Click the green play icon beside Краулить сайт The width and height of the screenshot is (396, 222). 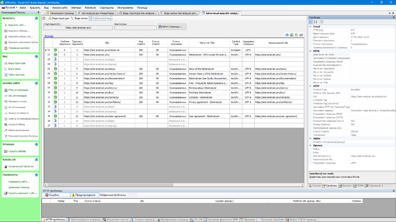coord(6,25)
